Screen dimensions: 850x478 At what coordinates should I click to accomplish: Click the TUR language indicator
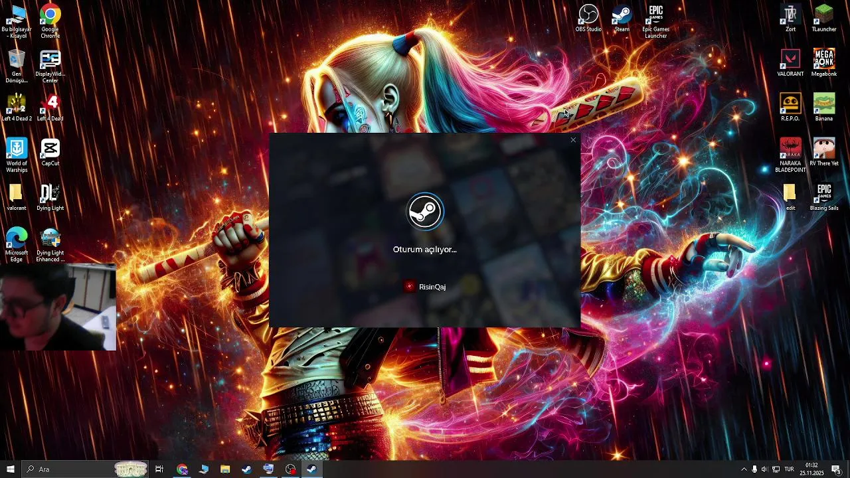pyautogui.click(x=789, y=469)
